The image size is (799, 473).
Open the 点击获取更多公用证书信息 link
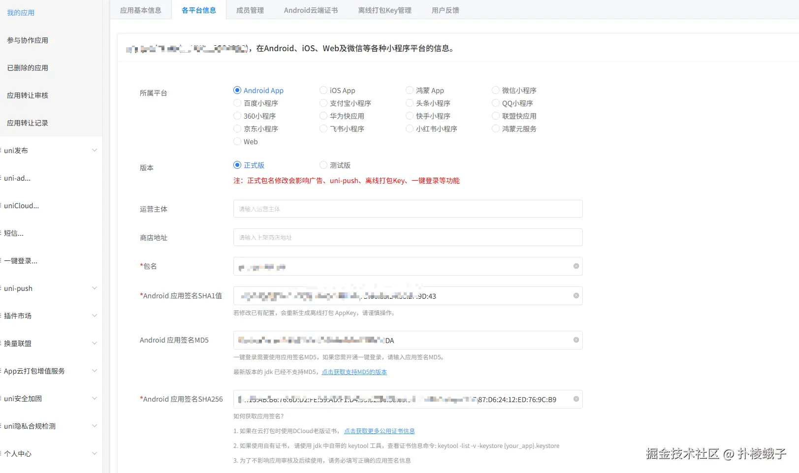pyautogui.click(x=379, y=431)
